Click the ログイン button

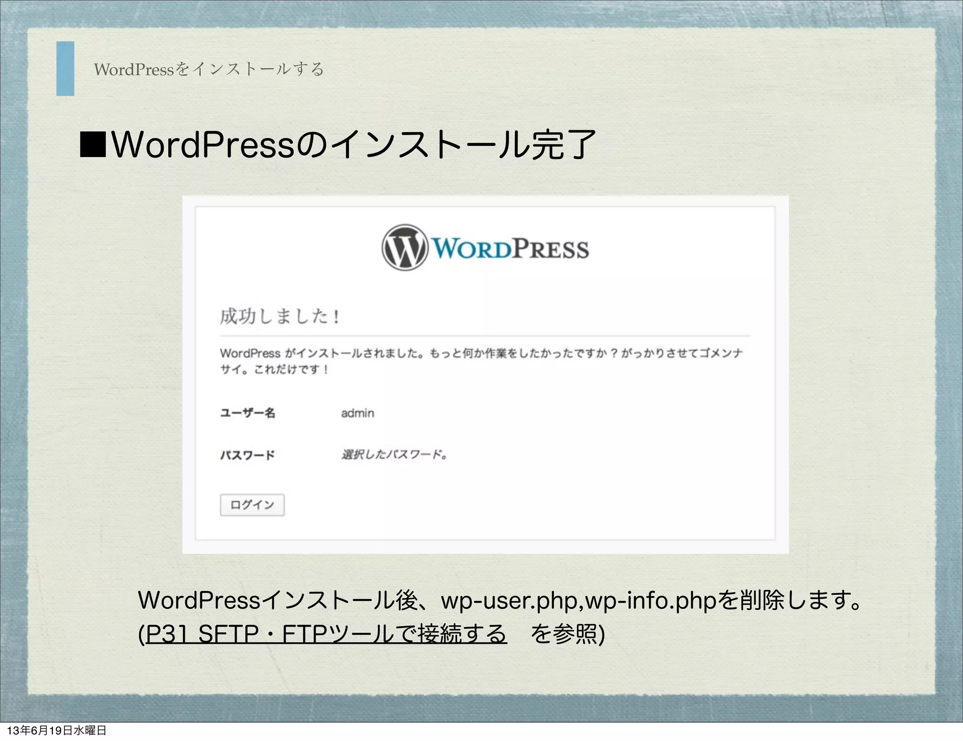[252, 505]
